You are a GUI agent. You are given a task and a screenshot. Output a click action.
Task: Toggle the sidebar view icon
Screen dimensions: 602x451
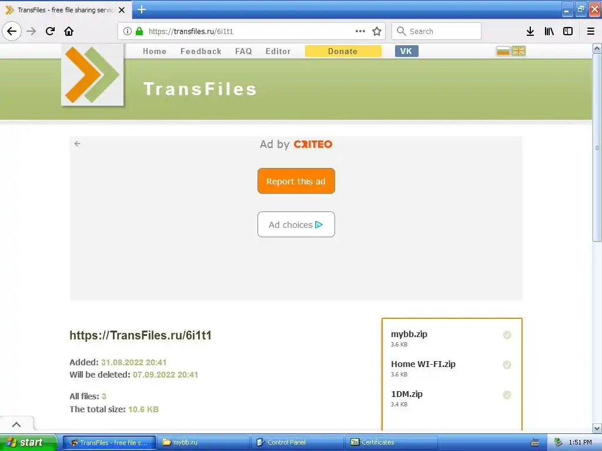[x=568, y=31]
